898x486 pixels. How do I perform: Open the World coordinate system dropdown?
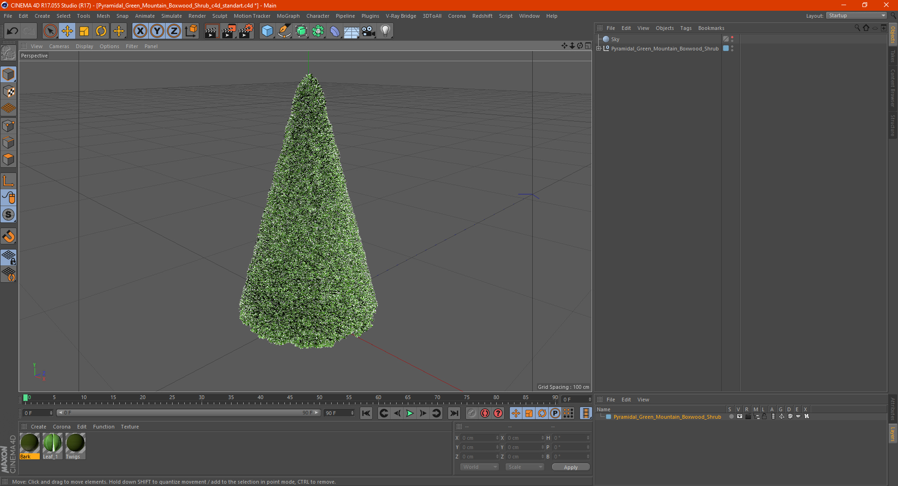(479, 467)
